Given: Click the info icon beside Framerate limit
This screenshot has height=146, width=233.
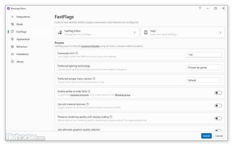Looking at the screenshot, I should [x=77, y=53].
